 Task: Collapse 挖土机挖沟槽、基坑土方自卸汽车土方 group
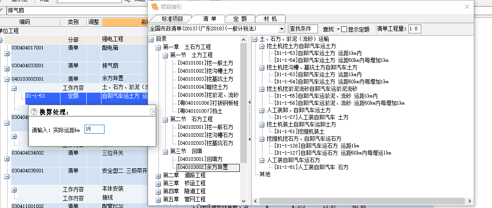tap(262, 68)
